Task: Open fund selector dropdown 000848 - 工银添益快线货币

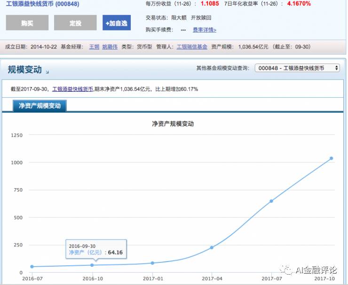Action: click(x=297, y=68)
